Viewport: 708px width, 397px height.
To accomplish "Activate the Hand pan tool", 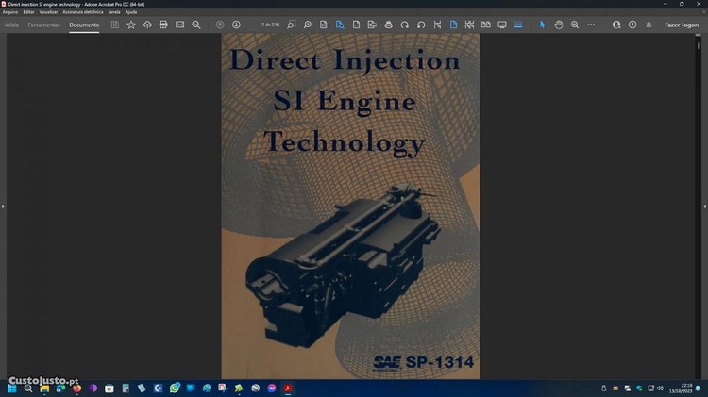I will pos(559,25).
